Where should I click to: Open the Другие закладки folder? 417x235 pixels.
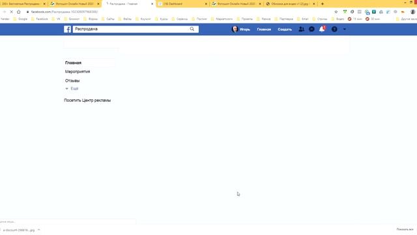click(407, 19)
